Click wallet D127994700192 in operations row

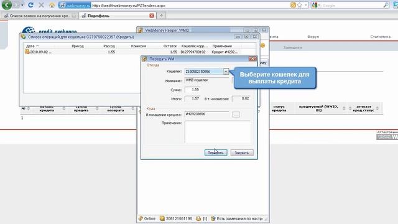(x=193, y=52)
